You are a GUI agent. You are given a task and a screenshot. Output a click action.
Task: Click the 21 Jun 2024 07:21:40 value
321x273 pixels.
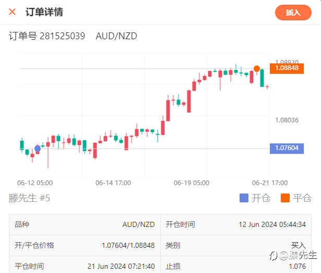coord(121,266)
